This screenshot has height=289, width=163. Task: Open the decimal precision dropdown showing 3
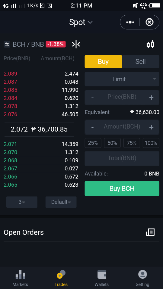[22, 202]
